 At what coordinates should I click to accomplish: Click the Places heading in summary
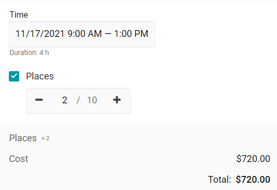(x=23, y=138)
